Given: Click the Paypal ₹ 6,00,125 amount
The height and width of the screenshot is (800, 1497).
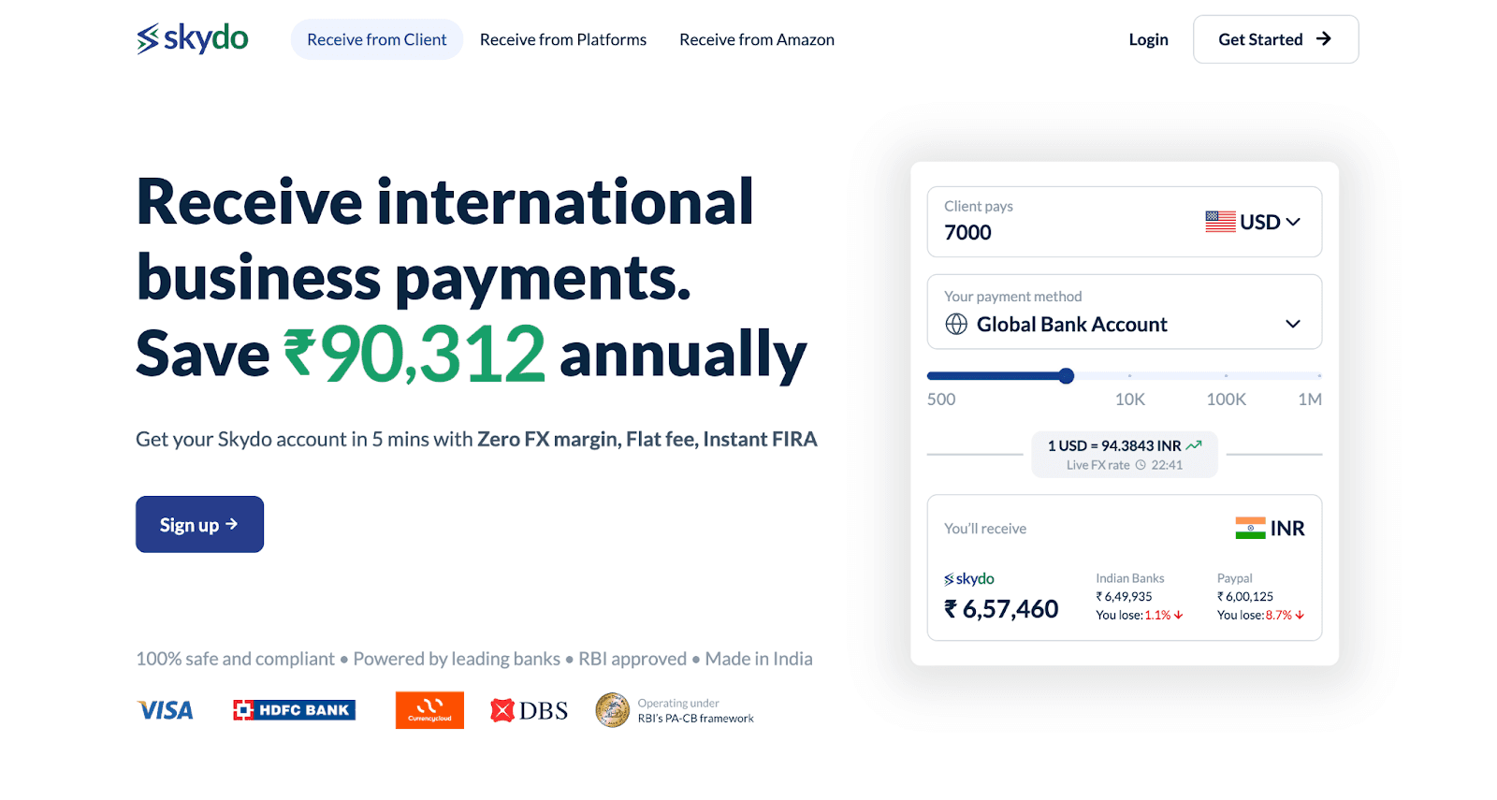Looking at the screenshot, I should (1245, 597).
